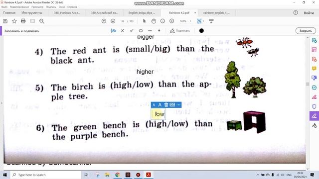
Task: Open the More Tools wrench icon in sidebar
Action: point(314,126)
